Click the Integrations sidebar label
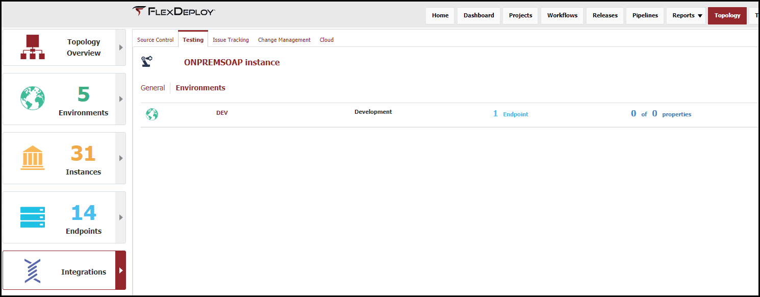This screenshot has height=297, width=760. coord(84,272)
